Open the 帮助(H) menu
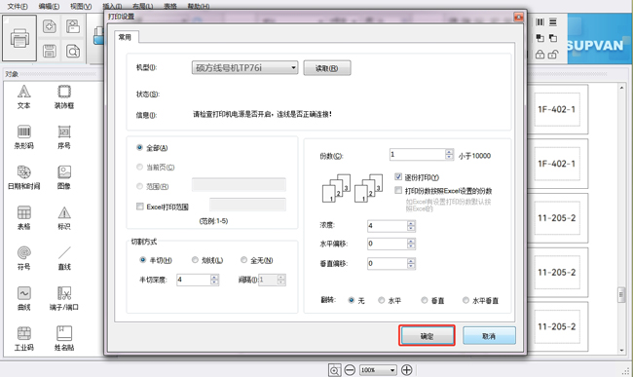633x377 pixels. (x=199, y=6)
